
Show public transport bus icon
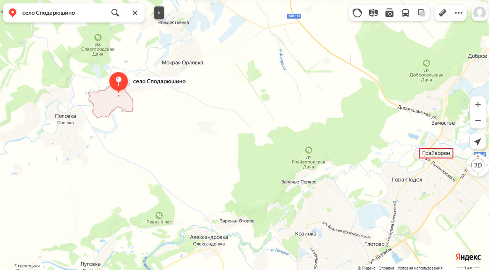405,13
